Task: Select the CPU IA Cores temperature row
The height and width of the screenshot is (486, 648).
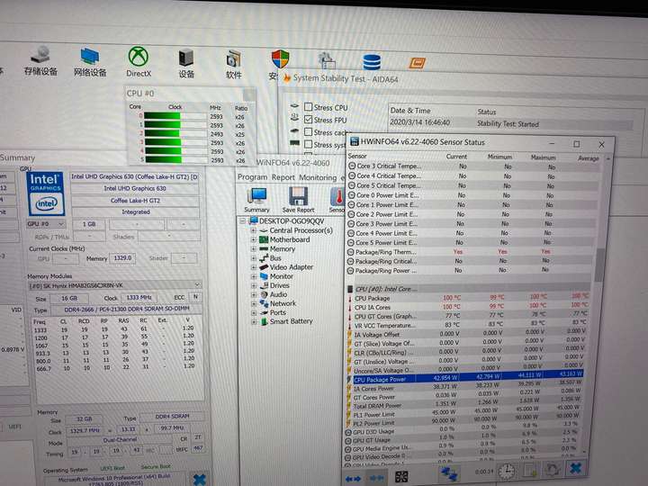Action: tap(469, 307)
